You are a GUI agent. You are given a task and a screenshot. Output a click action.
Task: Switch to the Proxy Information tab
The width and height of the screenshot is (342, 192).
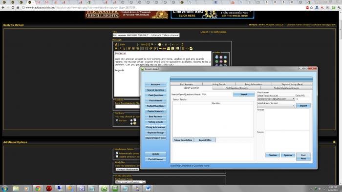(x=254, y=84)
